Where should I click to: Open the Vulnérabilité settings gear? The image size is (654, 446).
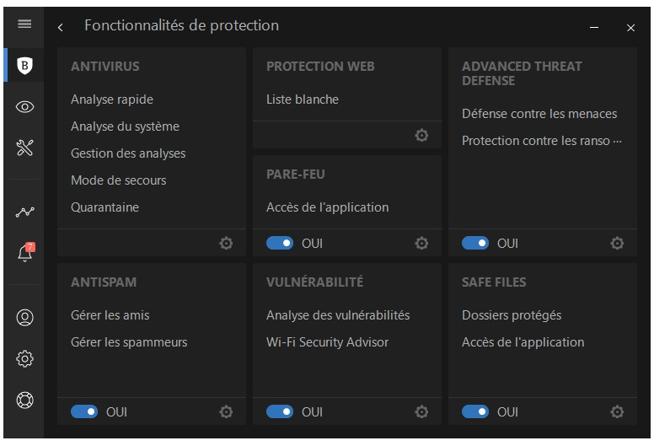(421, 411)
